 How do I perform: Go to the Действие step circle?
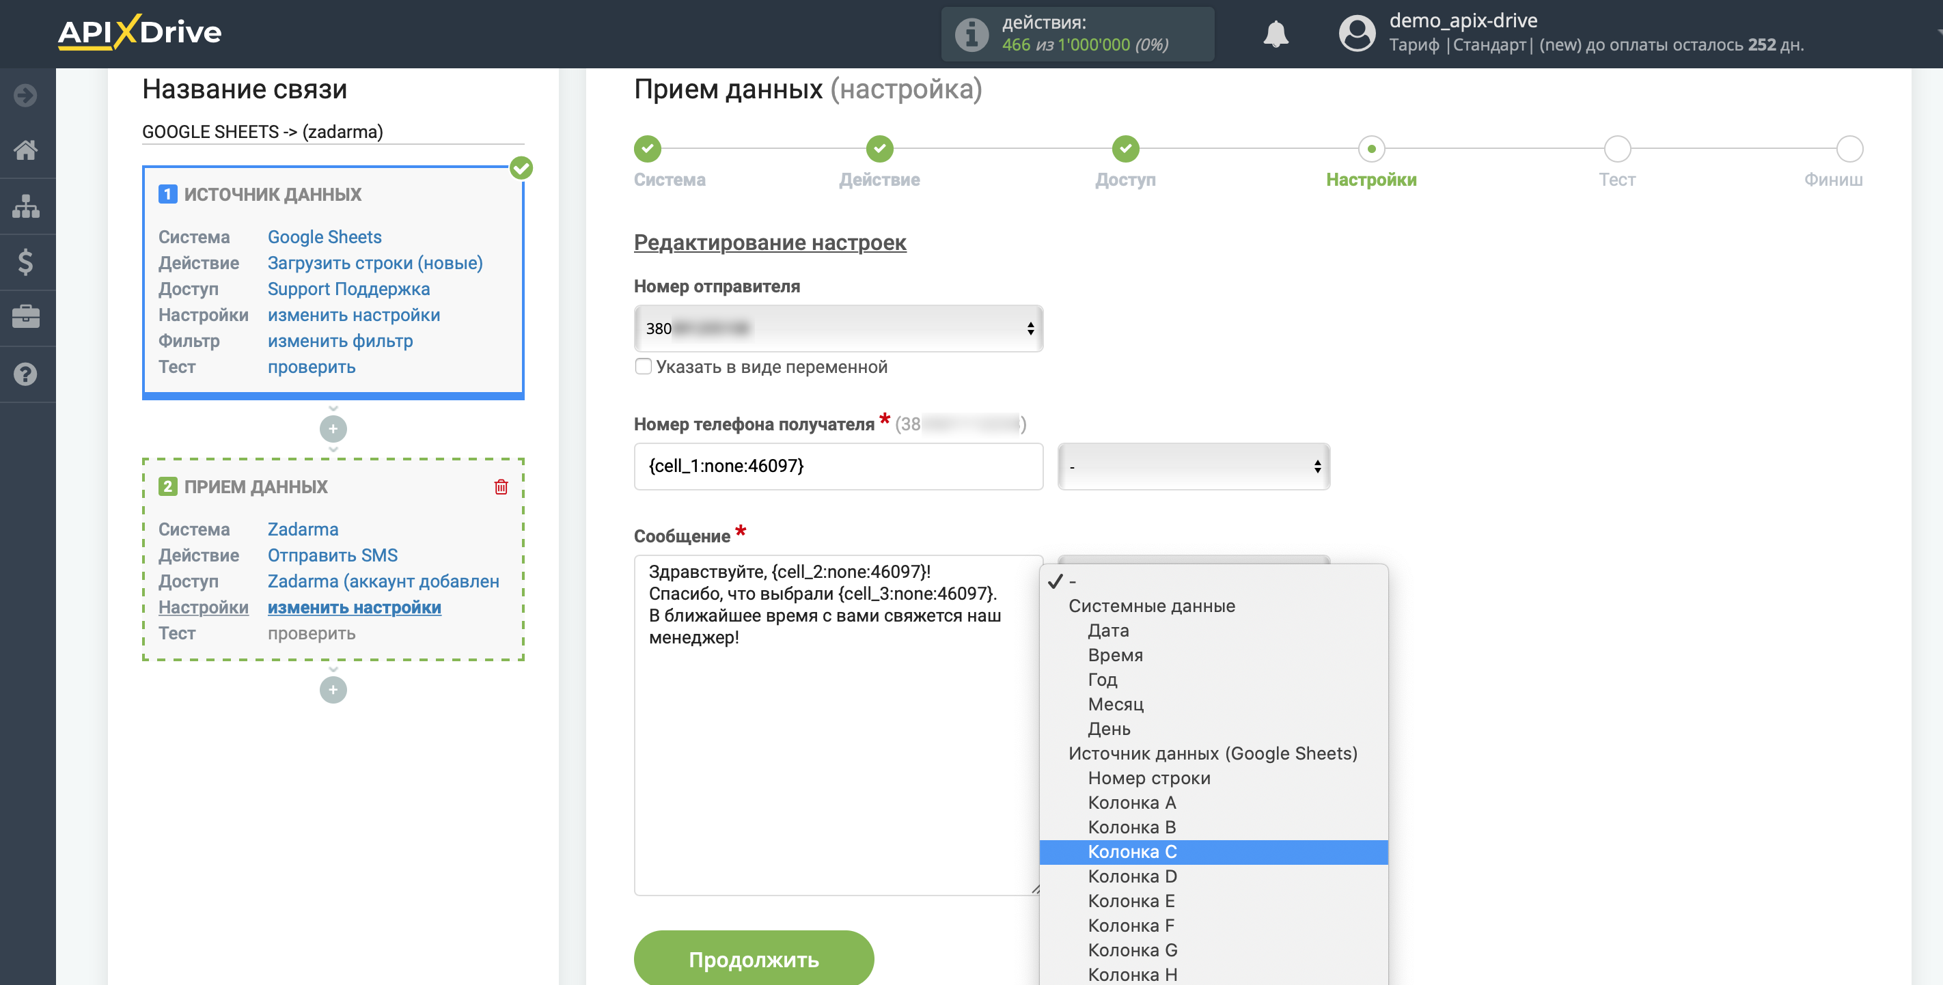pyautogui.click(x=879, y=150)
